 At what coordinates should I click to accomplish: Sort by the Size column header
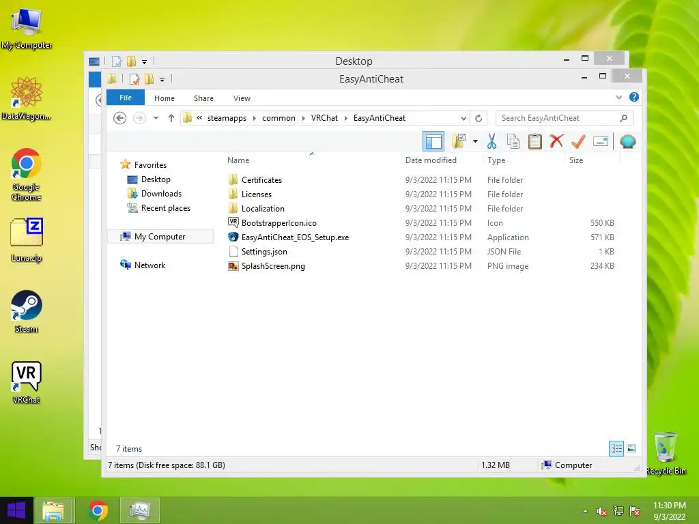tap(576, 160)
